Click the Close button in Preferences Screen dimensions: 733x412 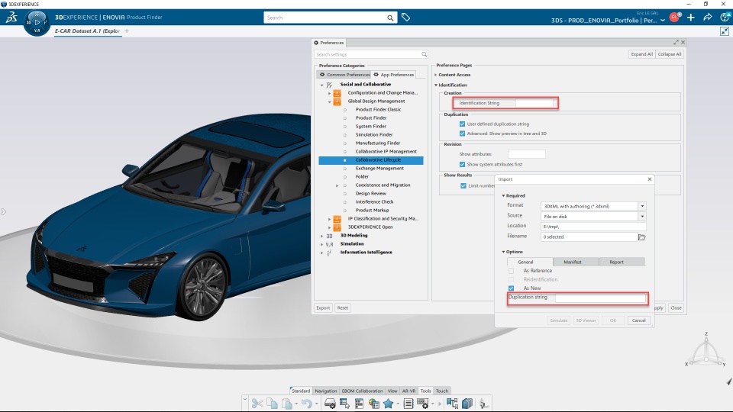click(x=676, y=307)
